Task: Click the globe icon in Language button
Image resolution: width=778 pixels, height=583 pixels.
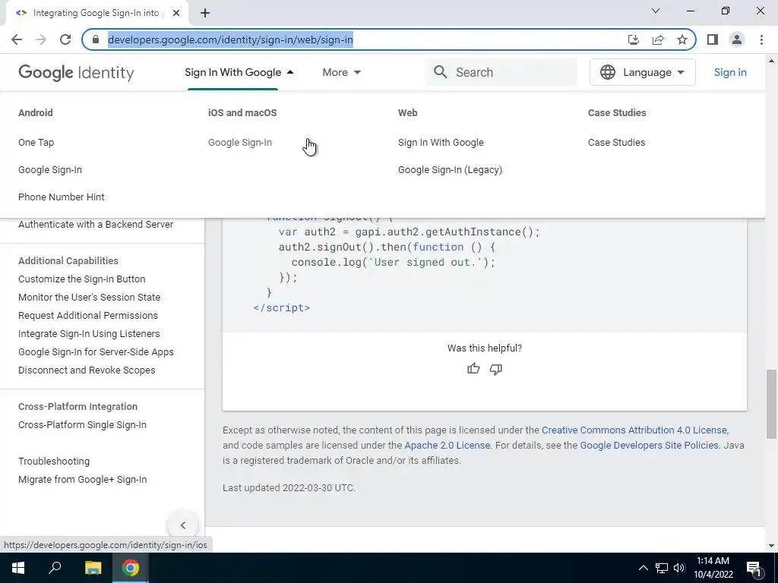Action: click(608, 72)
